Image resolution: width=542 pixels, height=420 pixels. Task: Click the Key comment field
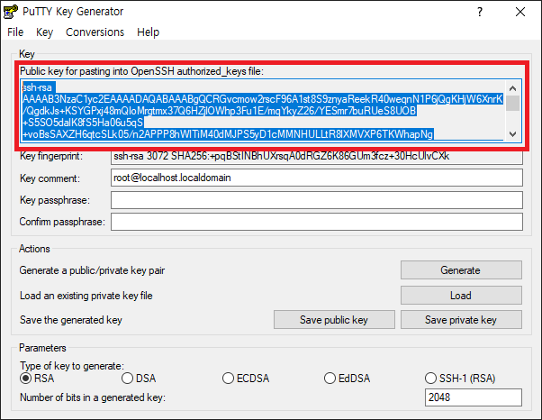317,178
